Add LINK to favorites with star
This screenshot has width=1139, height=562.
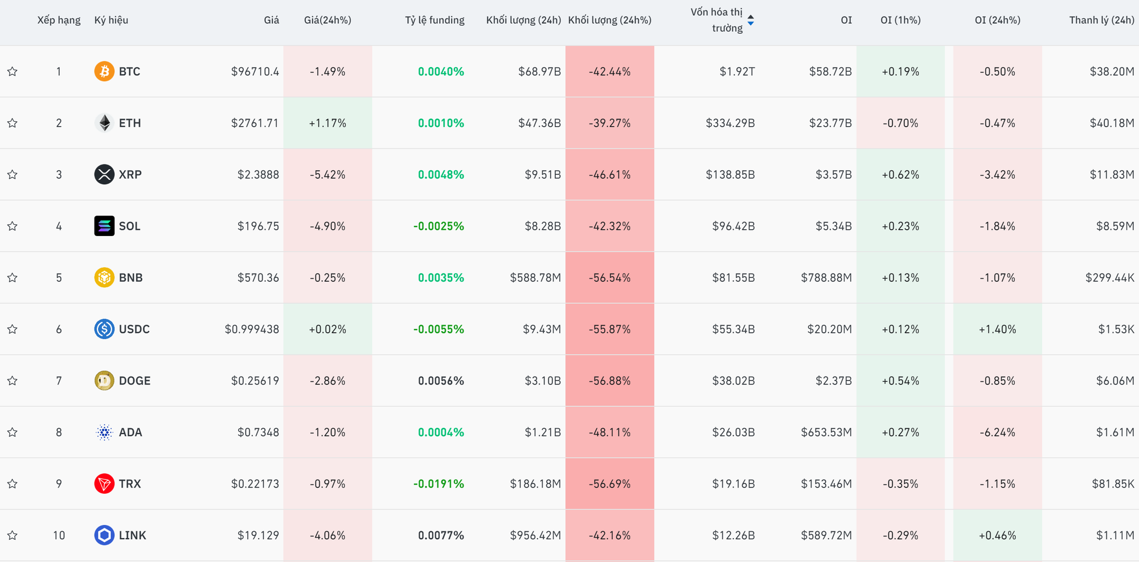pos(13,535)
